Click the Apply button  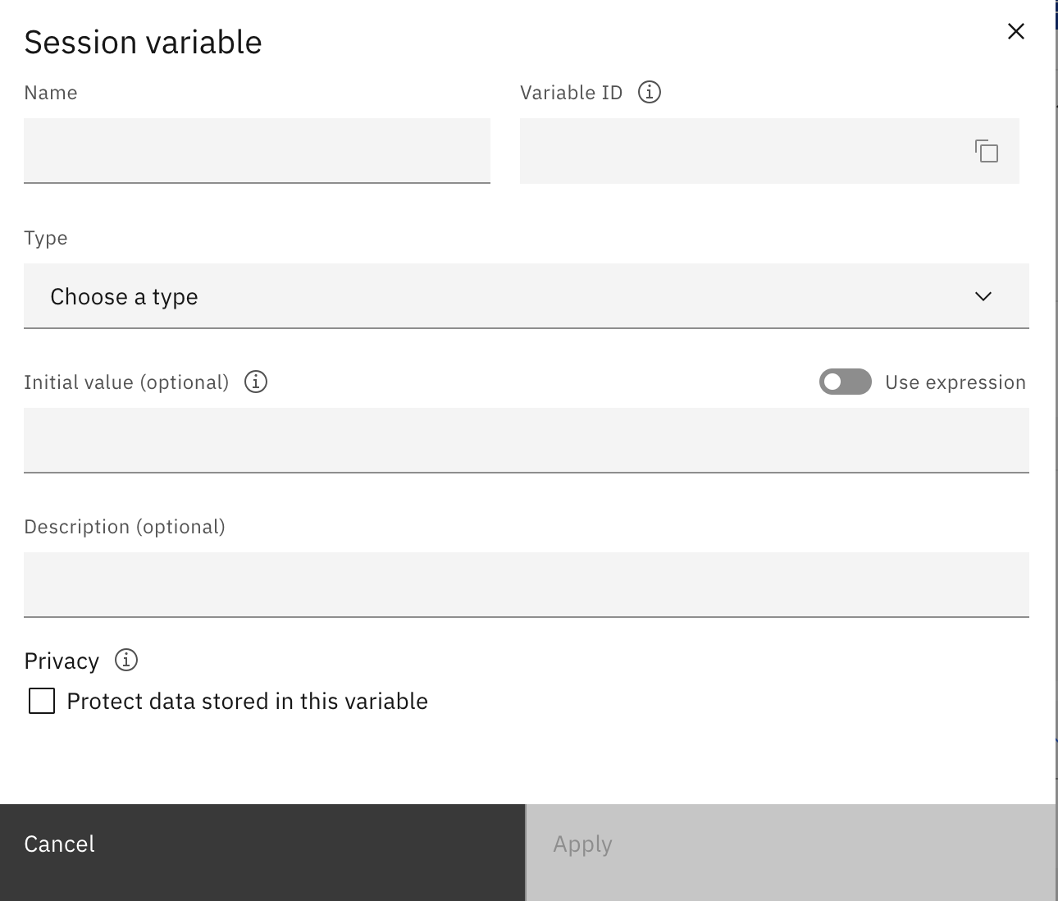click(x=790, y=845)
